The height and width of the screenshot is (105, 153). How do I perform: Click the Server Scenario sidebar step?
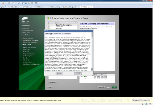tap(28, 38)
